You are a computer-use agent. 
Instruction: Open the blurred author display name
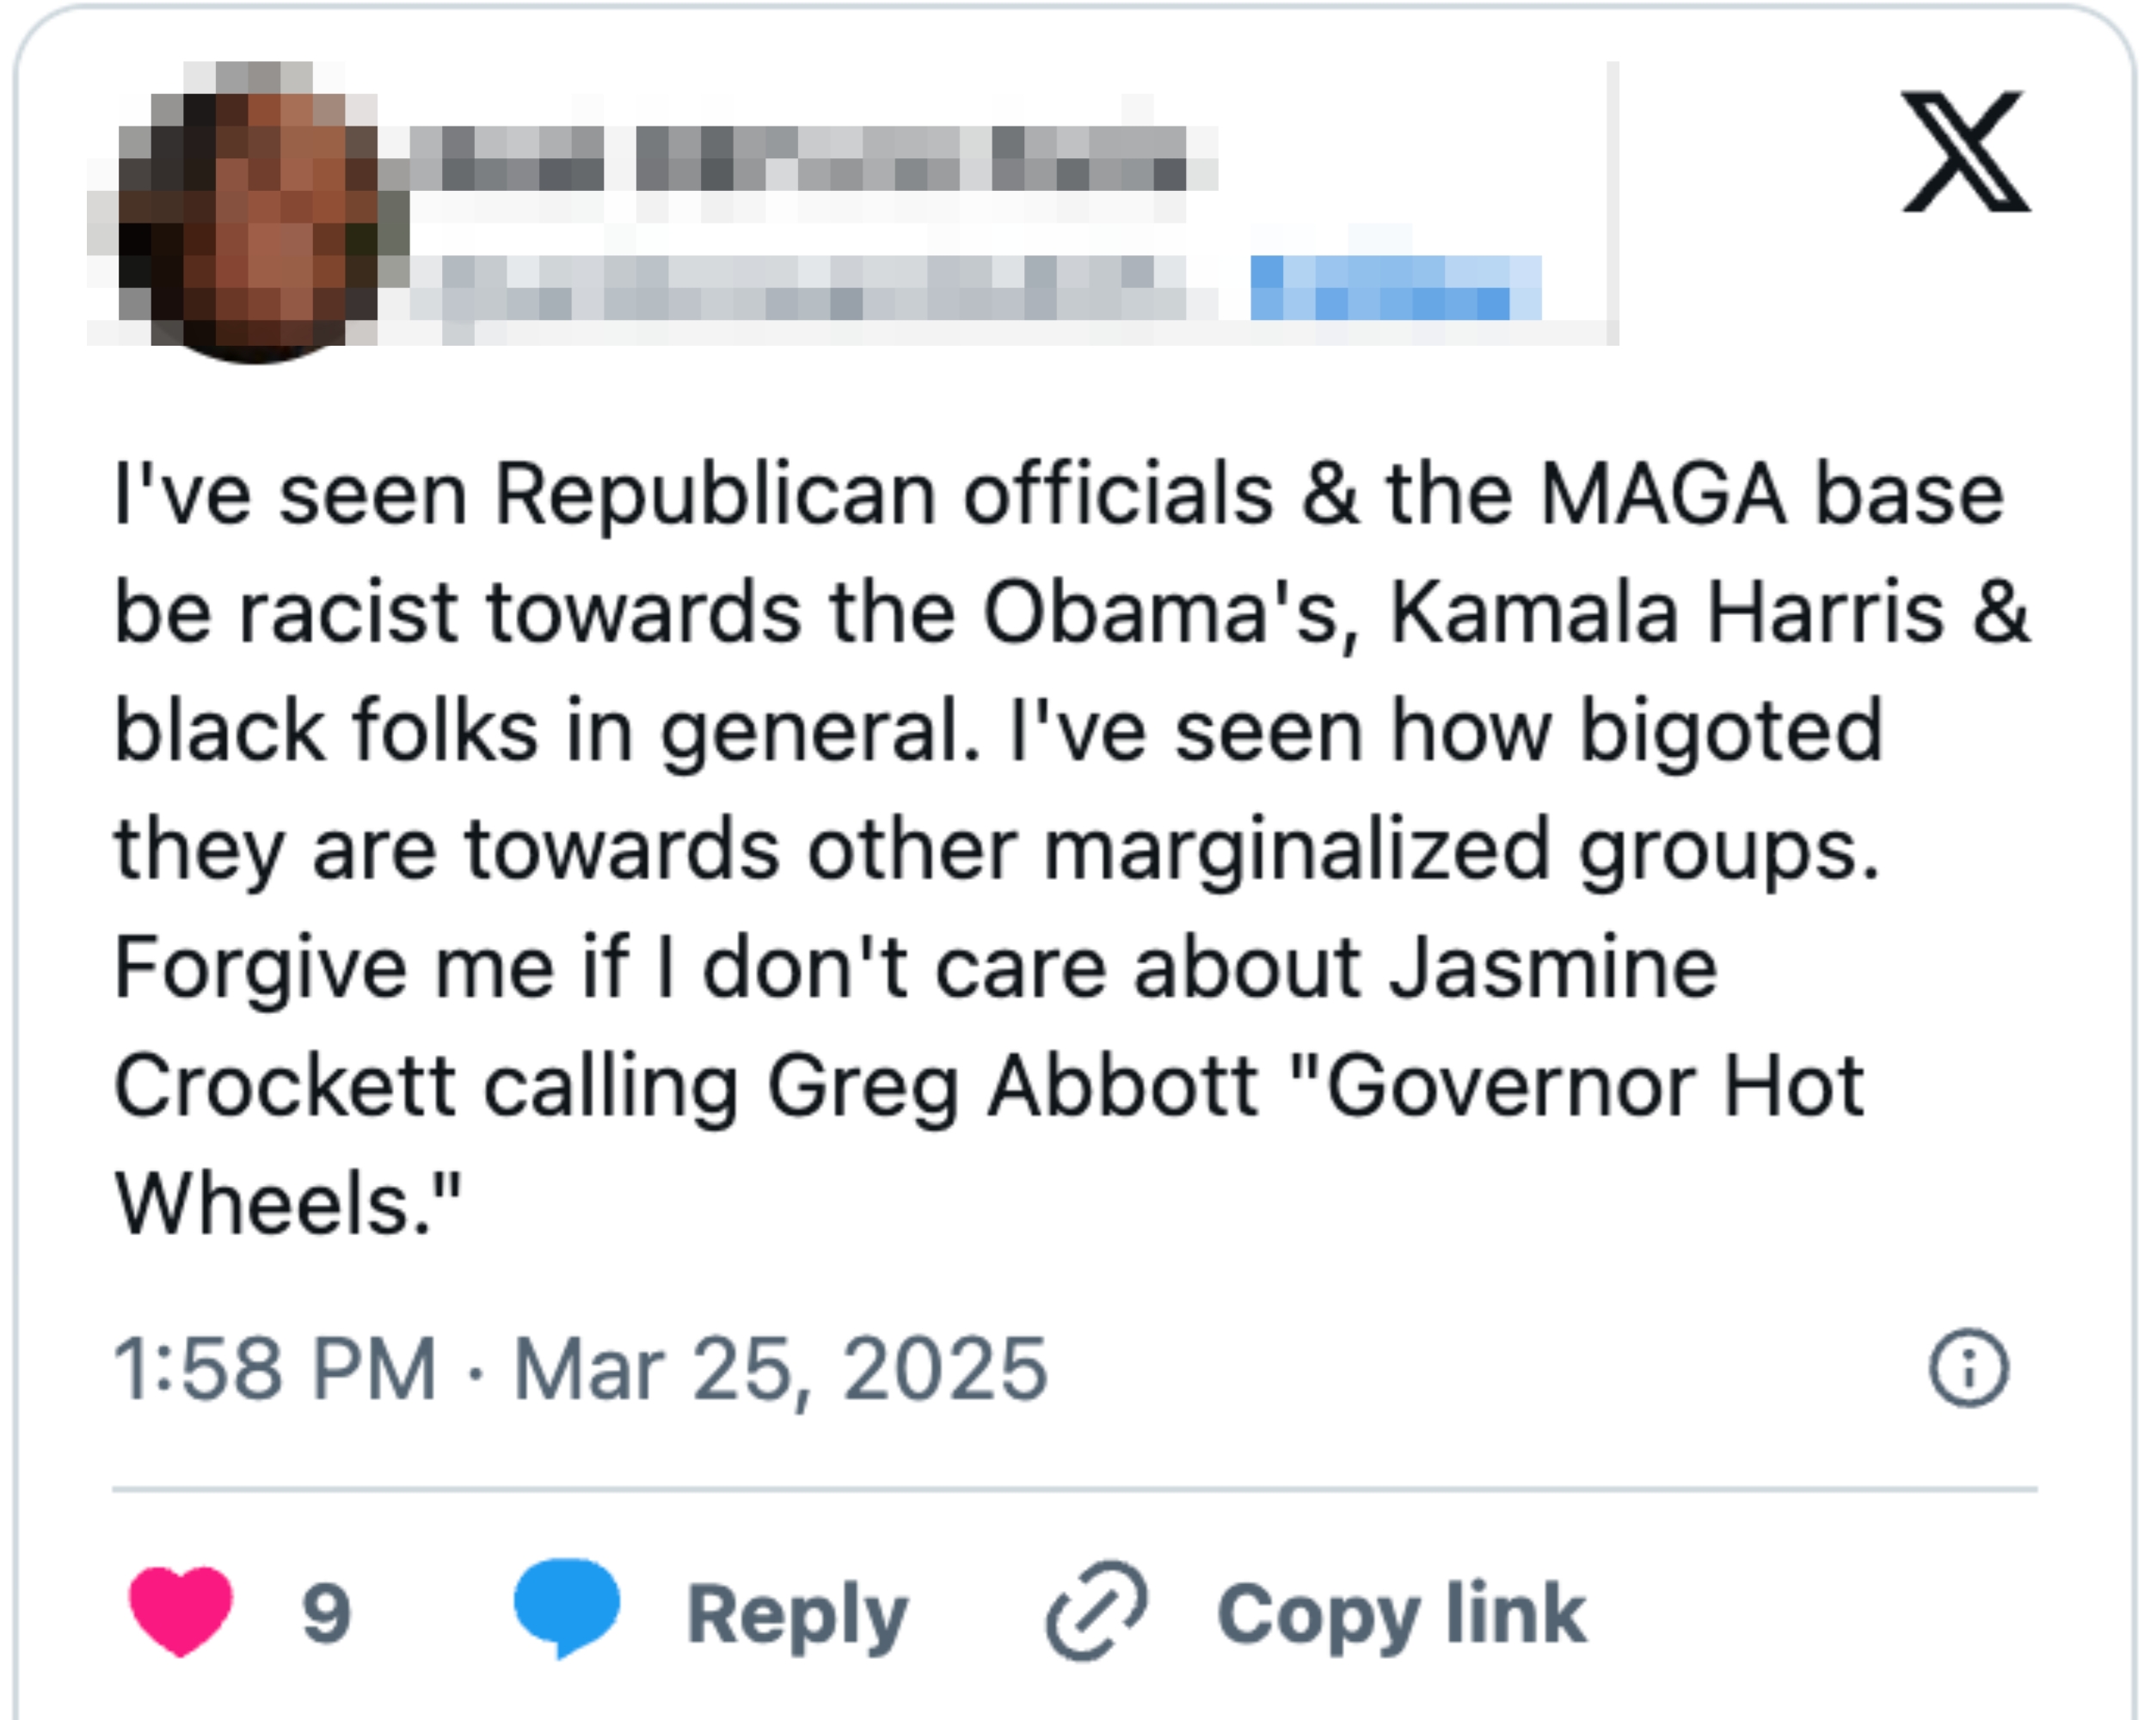(800, 160)
